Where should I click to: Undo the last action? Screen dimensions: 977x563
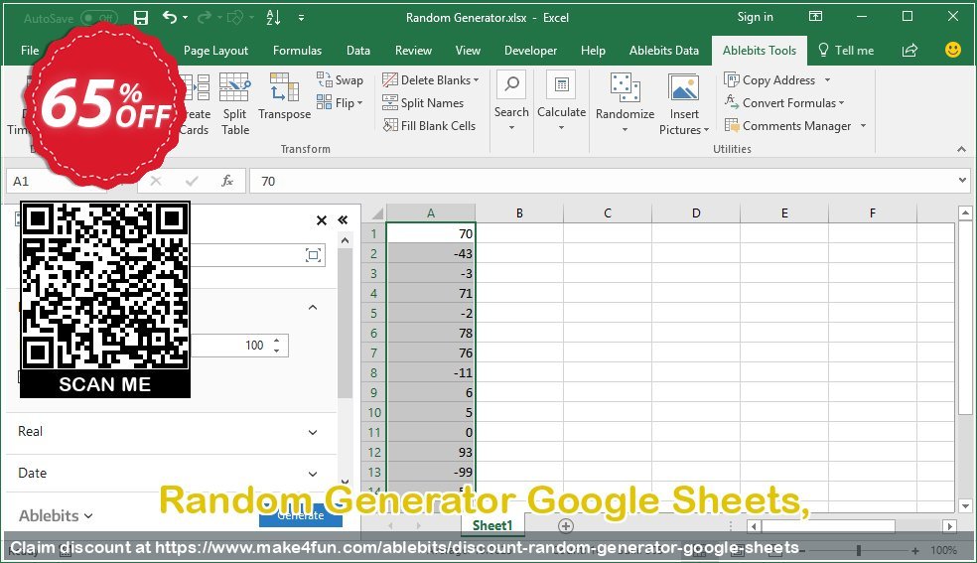(170, 18)
